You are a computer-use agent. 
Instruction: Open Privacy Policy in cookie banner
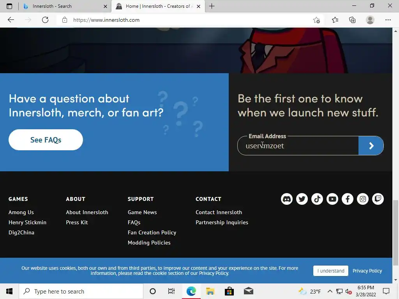point(367,271)
